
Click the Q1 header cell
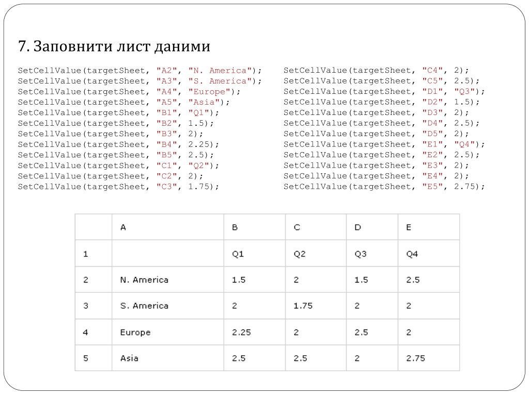254,254
